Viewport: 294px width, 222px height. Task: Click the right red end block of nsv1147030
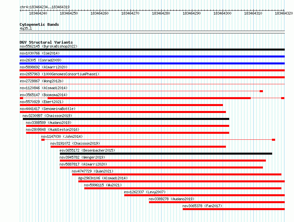[274, 140]
